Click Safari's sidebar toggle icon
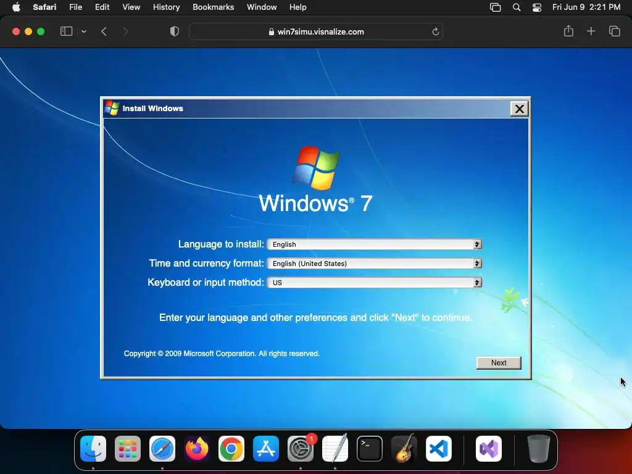 pos(66,31)
